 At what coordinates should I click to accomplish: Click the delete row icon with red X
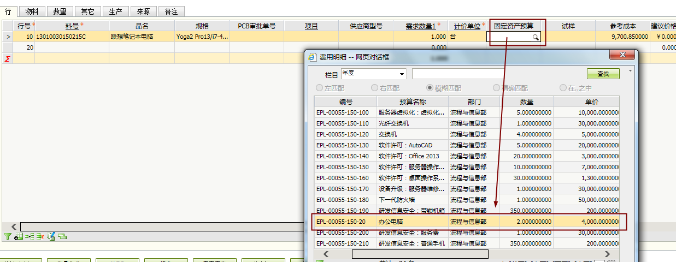point(40,236)
